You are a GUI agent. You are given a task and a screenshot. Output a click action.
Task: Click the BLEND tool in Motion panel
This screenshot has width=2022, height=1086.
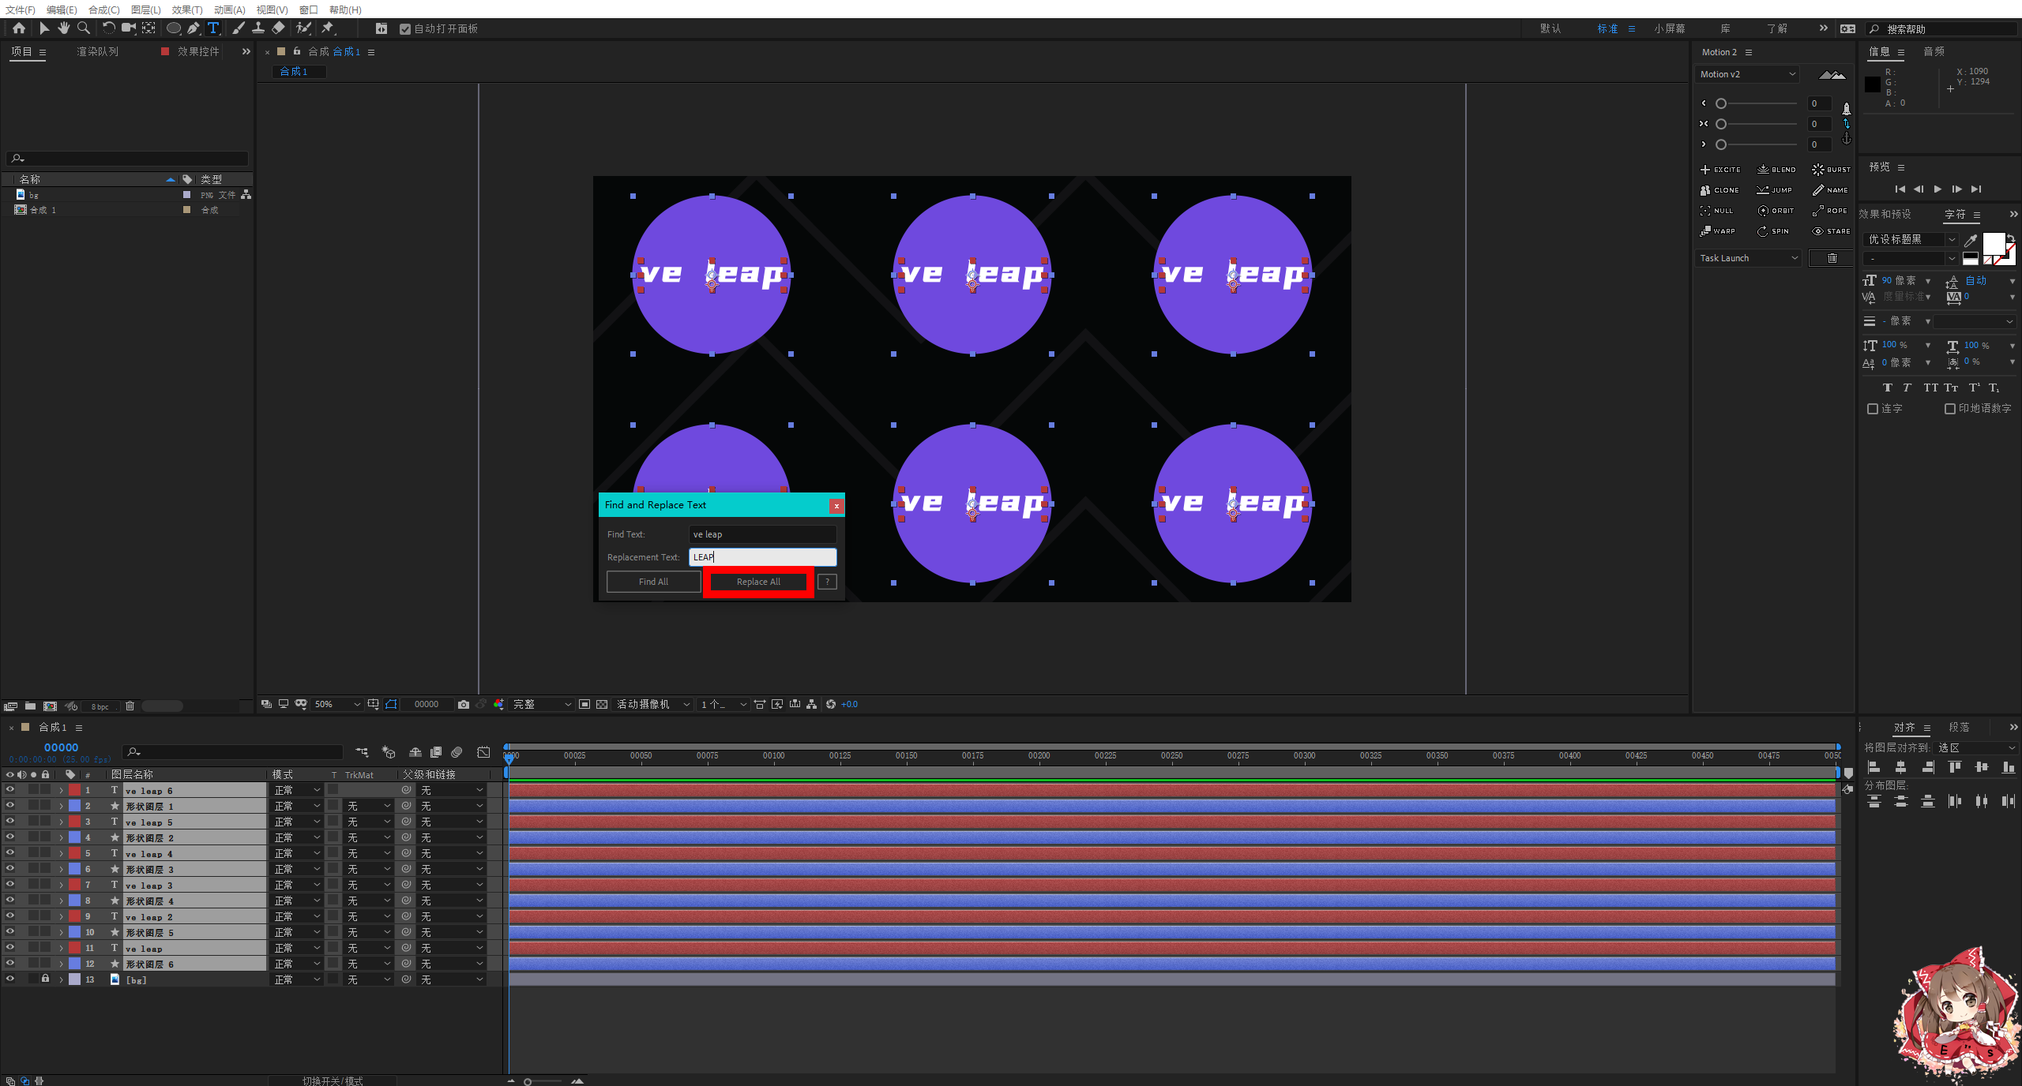pyautogui.click(x=1776, y=170)
